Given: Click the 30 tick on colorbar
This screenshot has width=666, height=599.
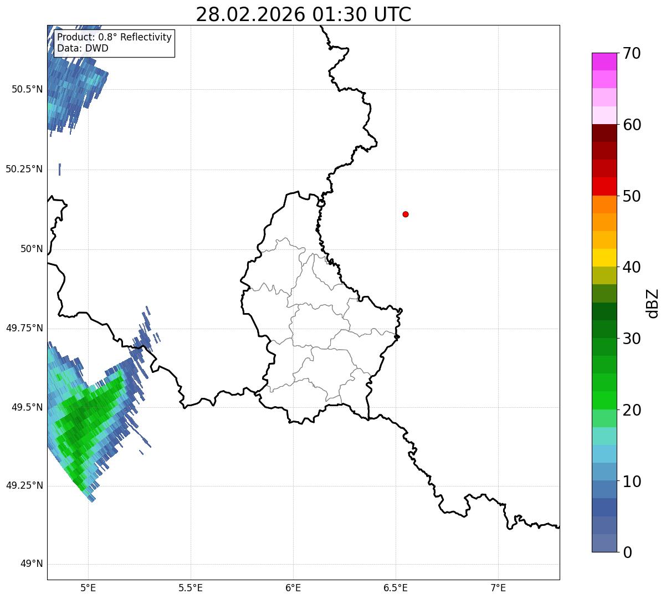Looking at the screenshot, I should click(631, 339).
